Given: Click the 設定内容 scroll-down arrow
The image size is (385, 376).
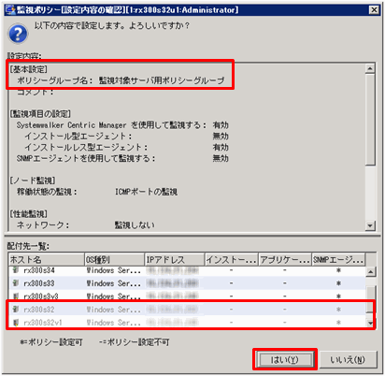Looking at the screenshot, I should pyautogui.click(x=370, y=225).
